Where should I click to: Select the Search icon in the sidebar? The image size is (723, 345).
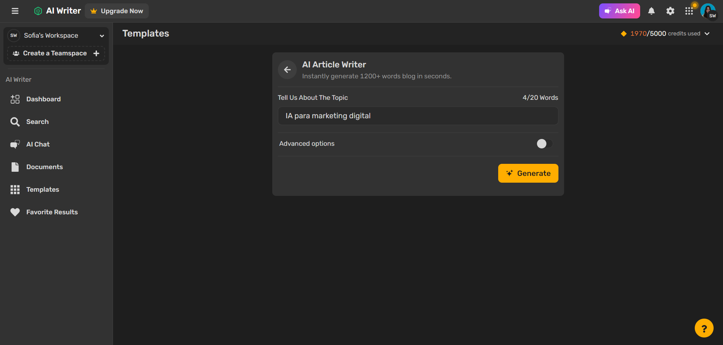15,122
